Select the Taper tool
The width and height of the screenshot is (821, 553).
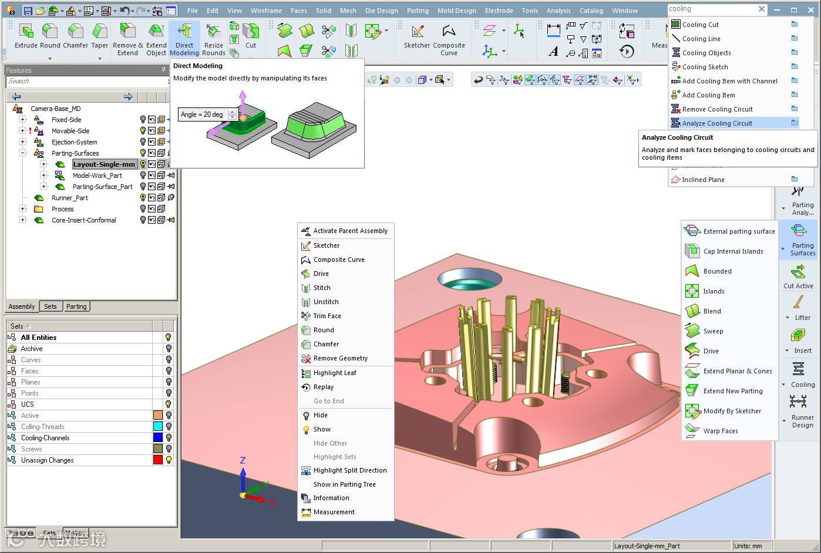click(100, 36)
